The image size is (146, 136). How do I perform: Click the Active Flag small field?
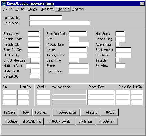pos(118,44)
